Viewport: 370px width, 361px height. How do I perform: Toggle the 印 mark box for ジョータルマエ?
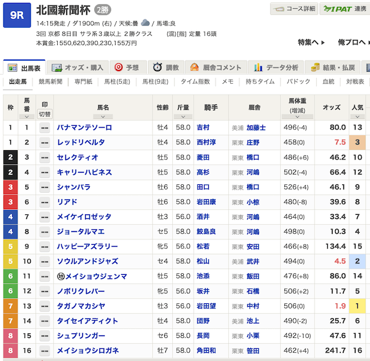click(x=44, y=232)
